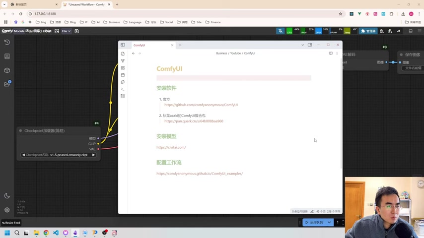Image resolution: width=424 pixels, height=238 pixels.
Task: Open the Manager puzzle button
Action: tap(368, 31)
